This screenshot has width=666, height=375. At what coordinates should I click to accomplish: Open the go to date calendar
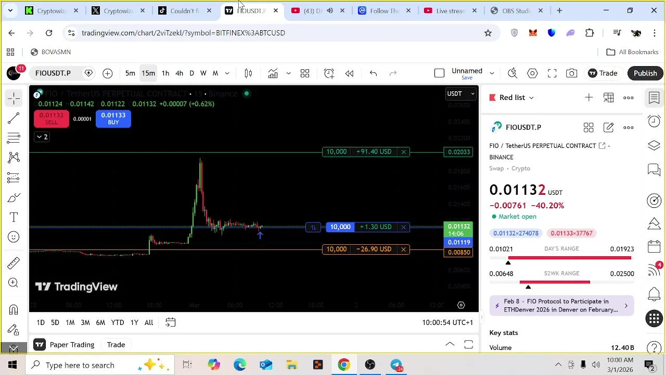(x=170, y=323)
